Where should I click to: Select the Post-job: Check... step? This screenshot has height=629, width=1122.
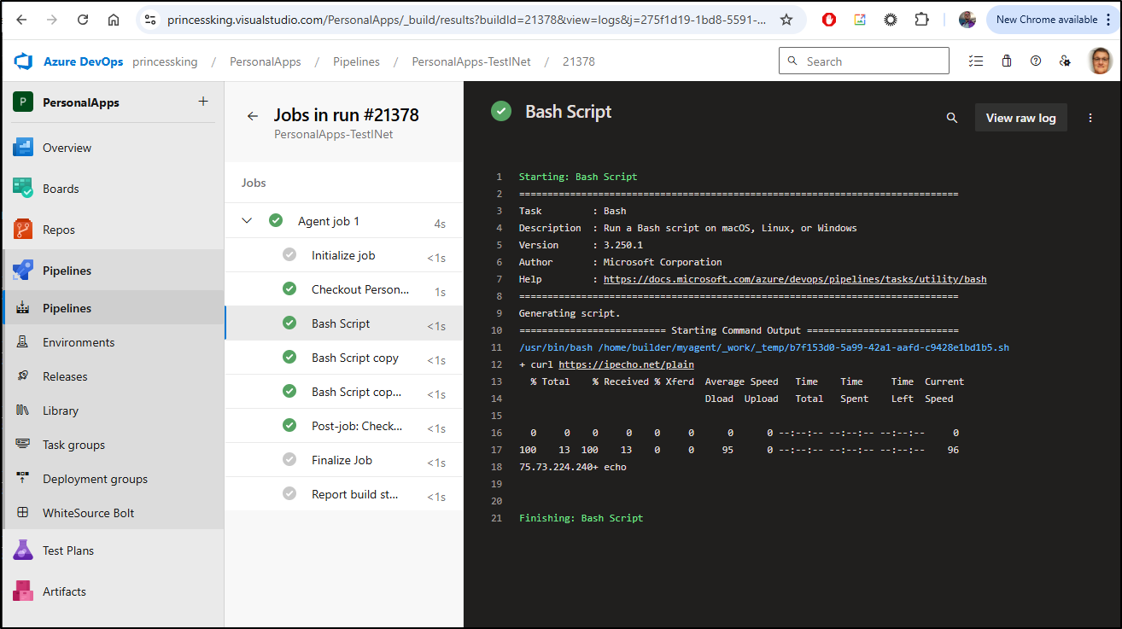point(344,426)
